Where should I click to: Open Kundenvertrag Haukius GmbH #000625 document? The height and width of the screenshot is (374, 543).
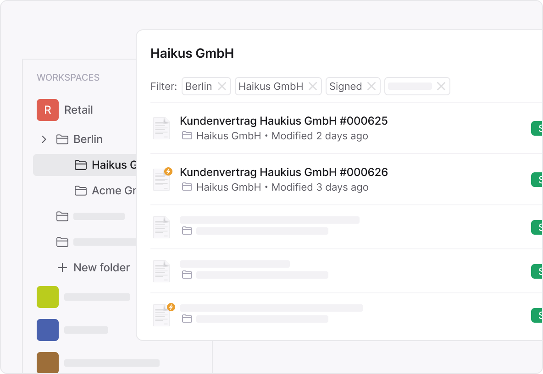283,121
